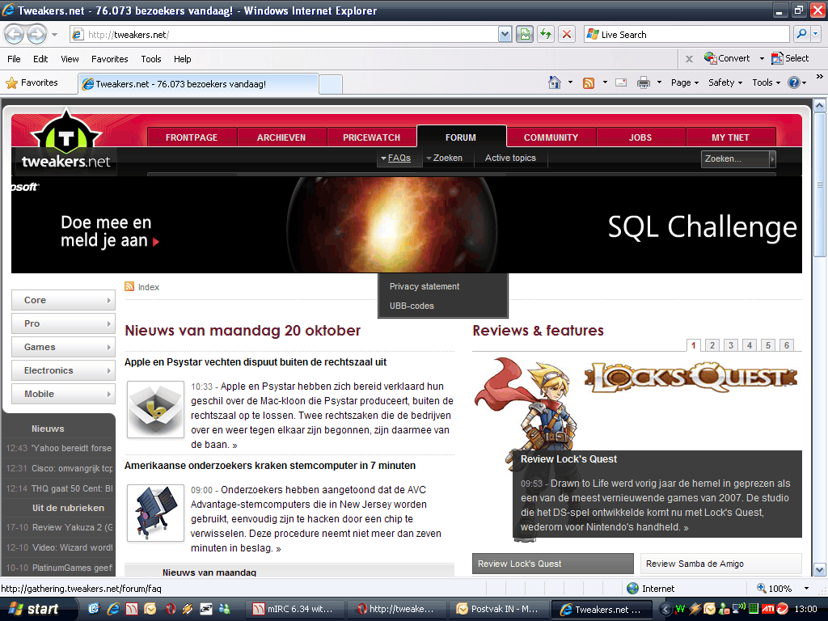Click the Home icon in command bar

(554, 83)
